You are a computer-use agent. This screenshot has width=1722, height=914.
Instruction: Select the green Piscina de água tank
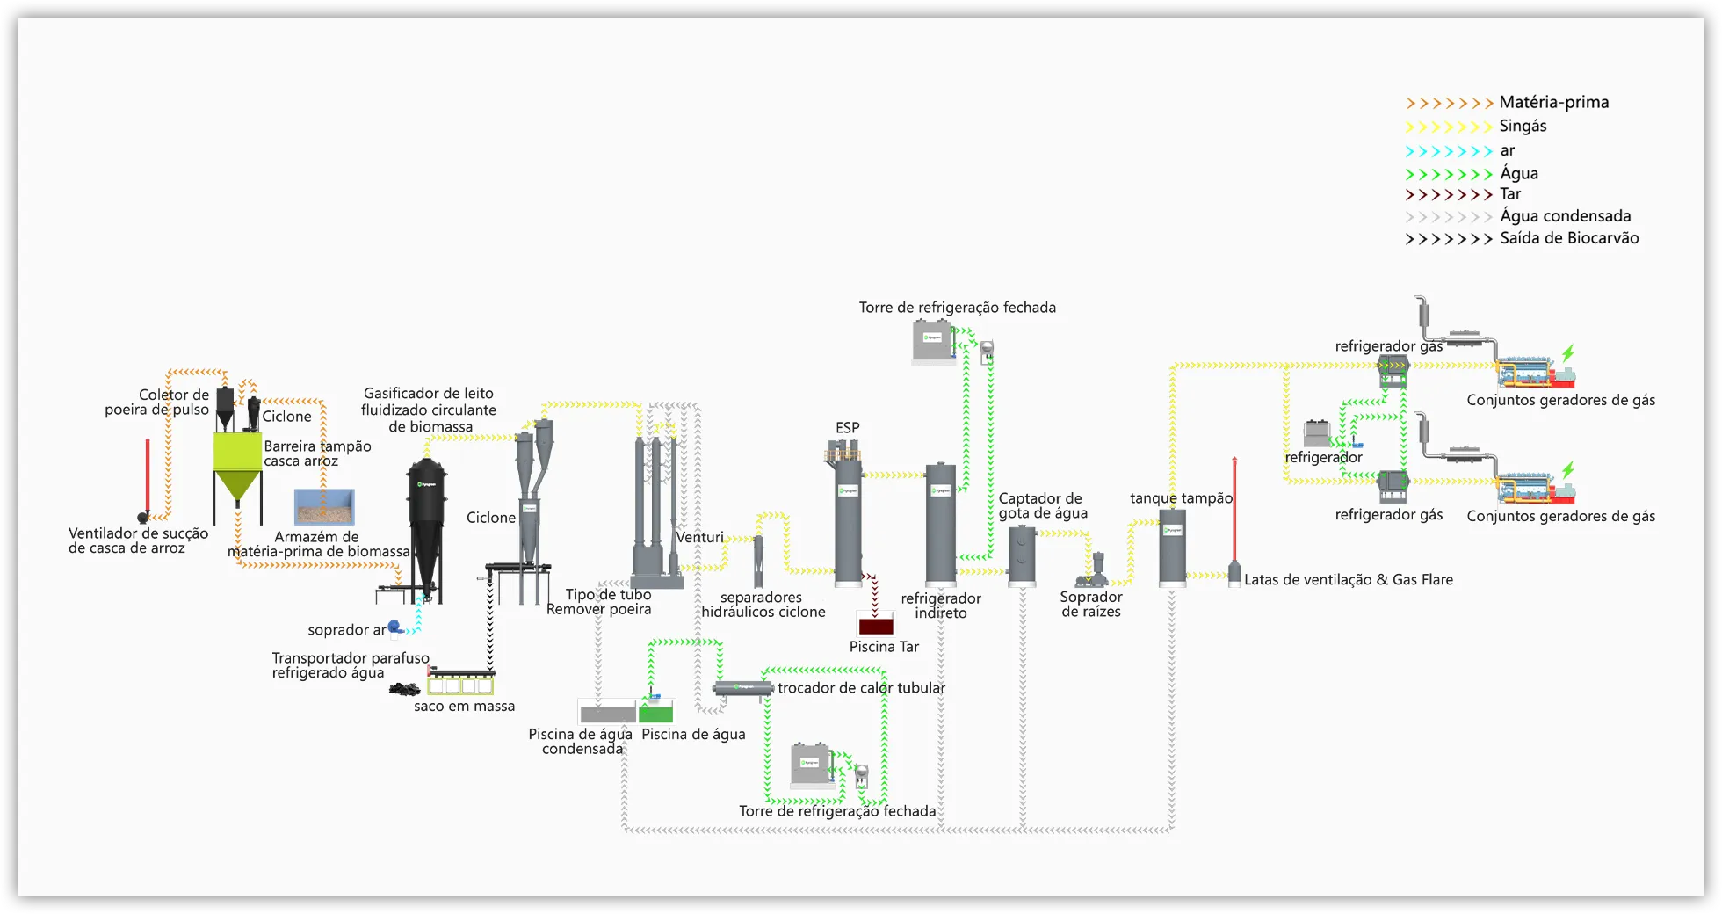coord(655,712)
